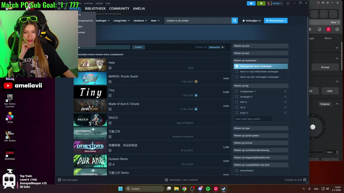Open the COMMUNITY tab
This screenshot has height=193, width=344.
coord(119,9)
